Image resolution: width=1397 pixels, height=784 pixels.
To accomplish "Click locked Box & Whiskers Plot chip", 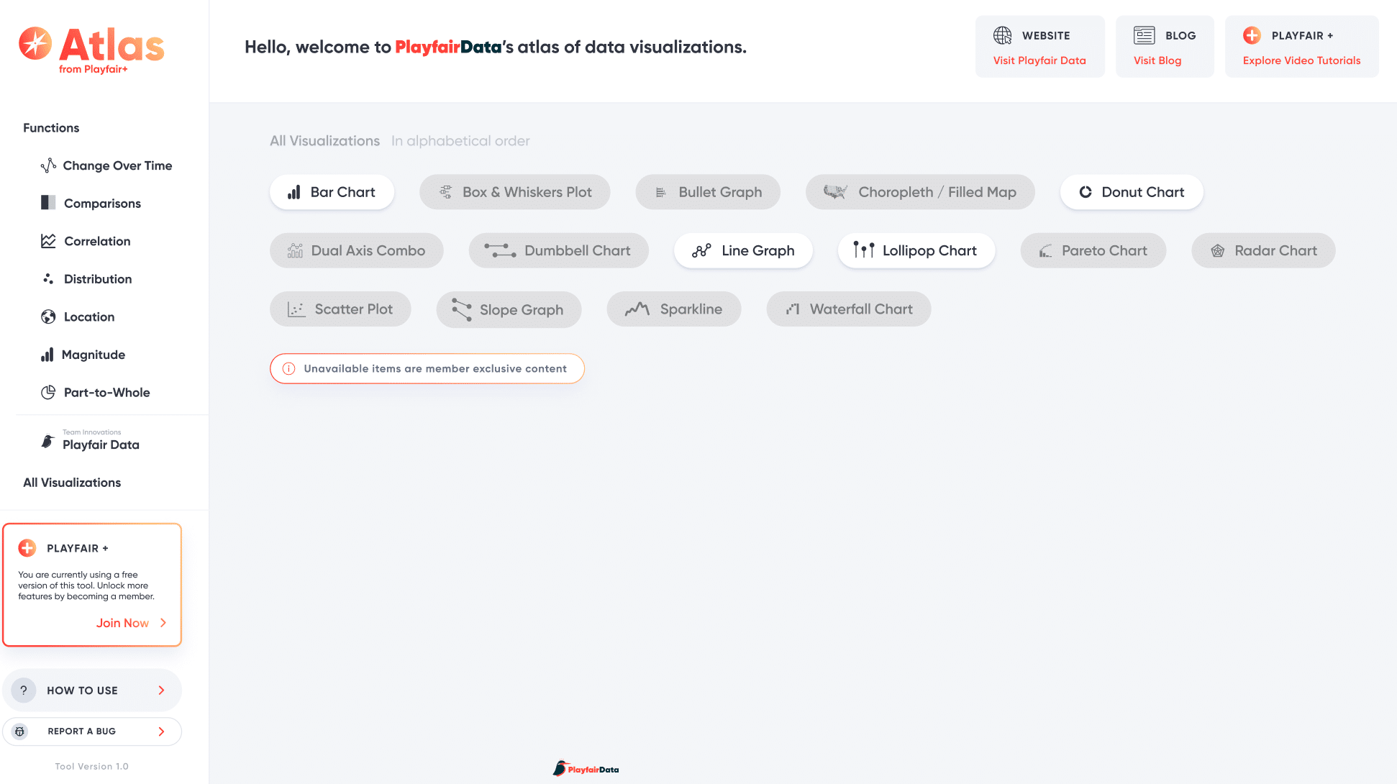I will tap(515, 192).
